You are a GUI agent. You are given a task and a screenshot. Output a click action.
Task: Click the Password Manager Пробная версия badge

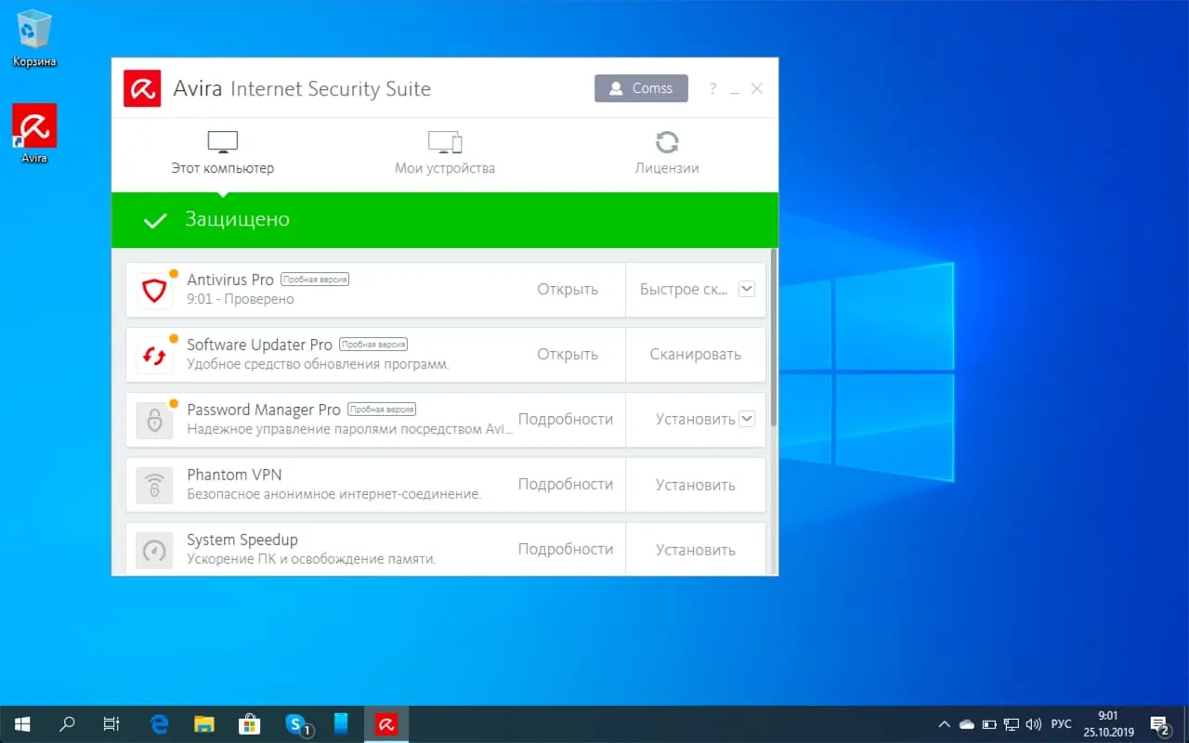click(382, 410)
